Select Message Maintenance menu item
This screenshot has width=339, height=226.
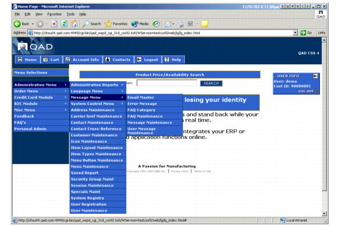coord(154,122)
